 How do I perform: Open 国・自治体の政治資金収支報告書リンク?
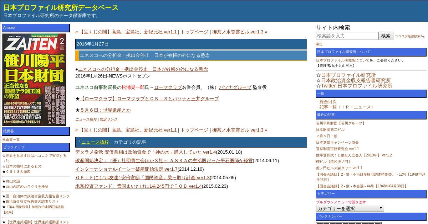click(x=38, y=196)
